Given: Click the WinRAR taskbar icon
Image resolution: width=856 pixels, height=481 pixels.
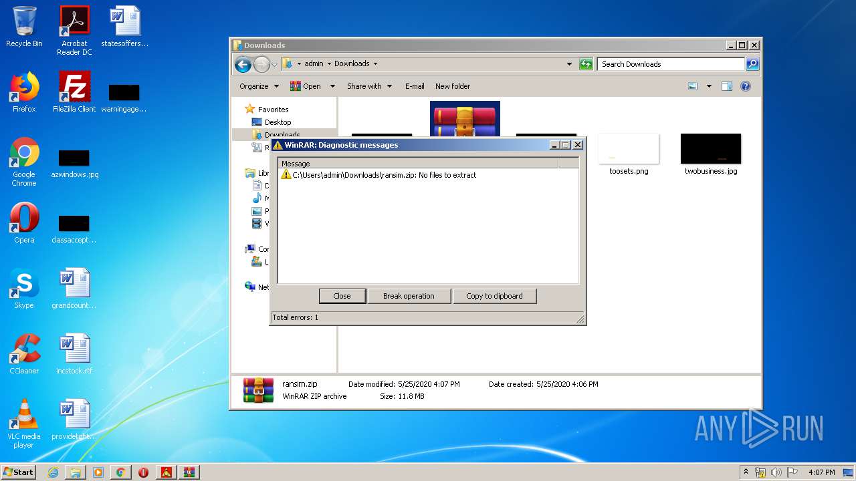Looking at the screenshot, I should click(189, 472).
